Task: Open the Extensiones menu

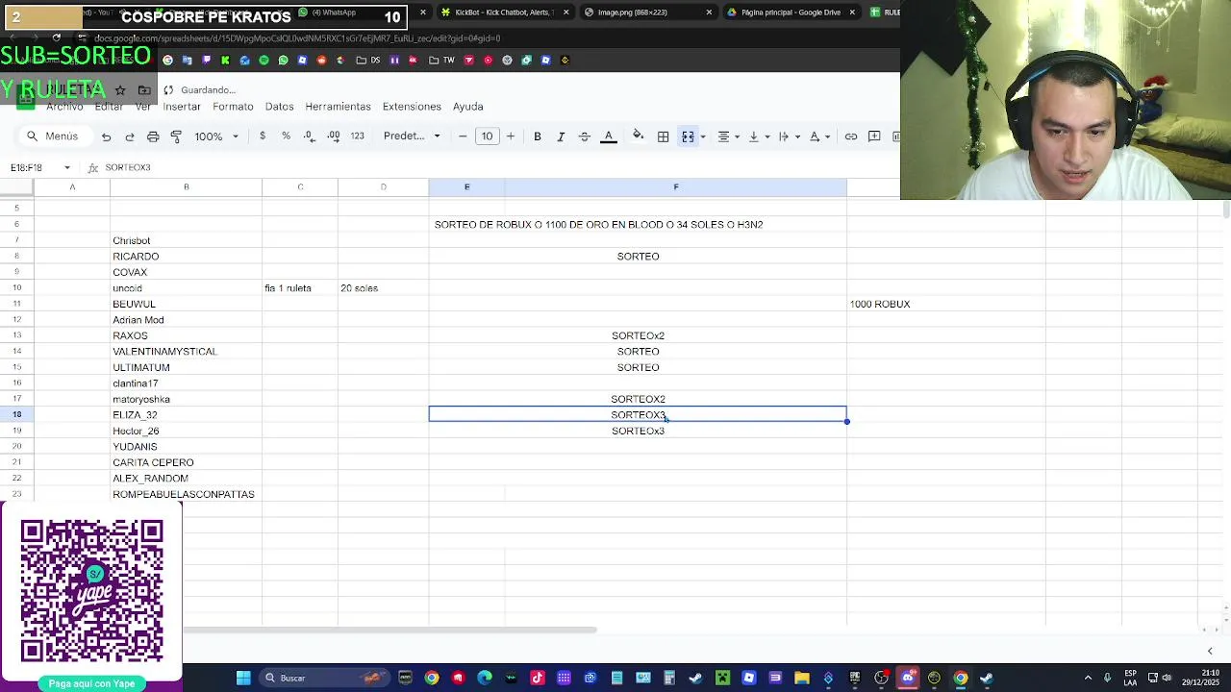Action: [x=412, y=107]
